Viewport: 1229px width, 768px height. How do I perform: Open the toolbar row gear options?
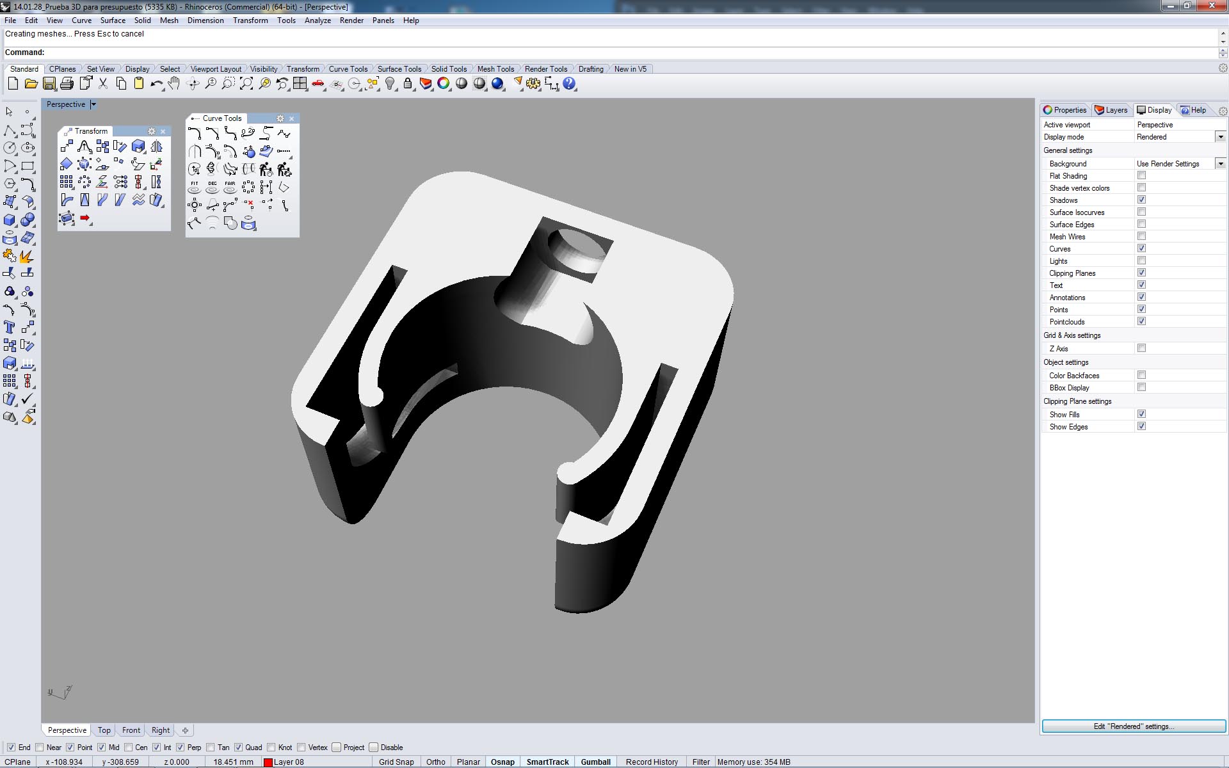point(1223,68)
